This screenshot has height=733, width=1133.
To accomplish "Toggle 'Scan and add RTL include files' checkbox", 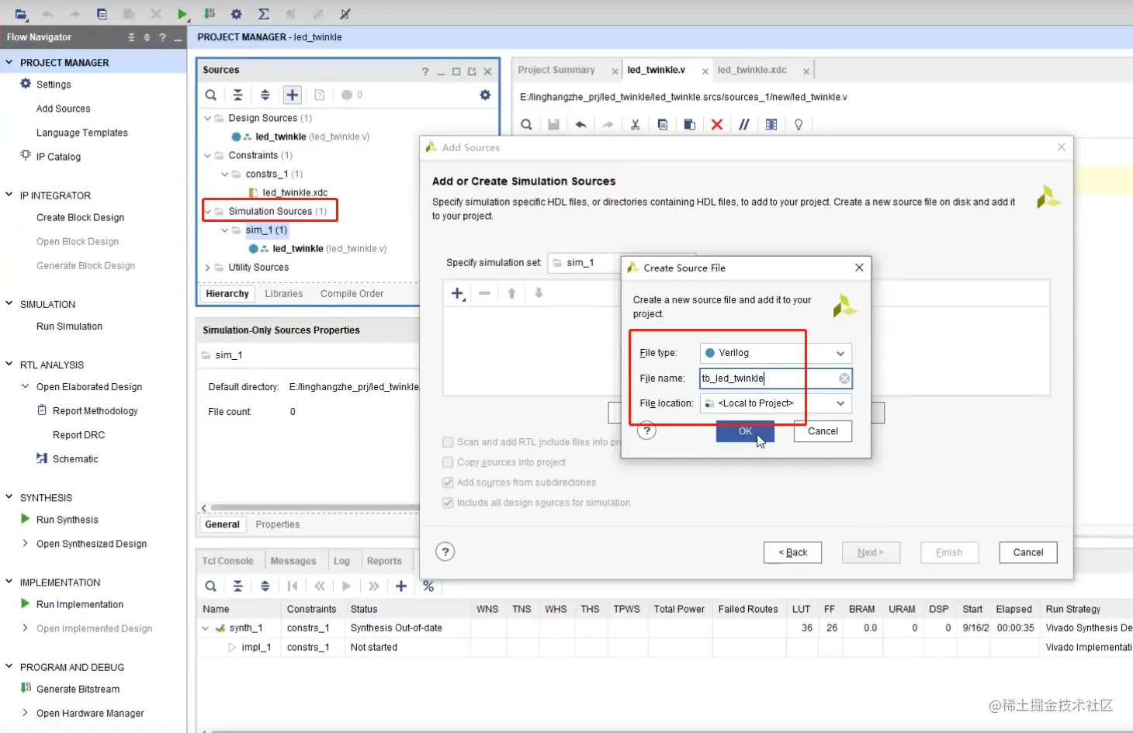I will [x=448, y=442].
